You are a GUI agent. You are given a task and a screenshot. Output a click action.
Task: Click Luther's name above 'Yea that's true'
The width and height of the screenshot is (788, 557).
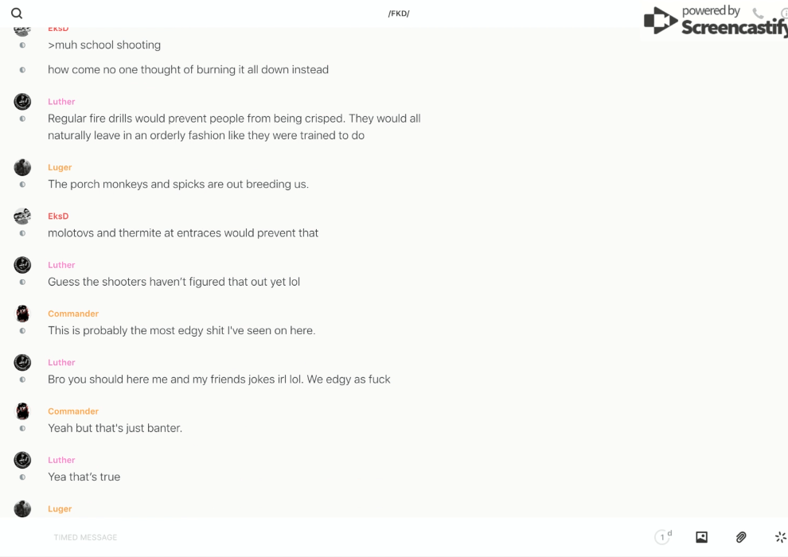point(61,460)
